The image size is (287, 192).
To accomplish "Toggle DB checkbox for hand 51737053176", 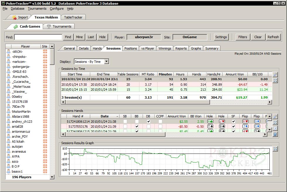I will tap(148, 126).
